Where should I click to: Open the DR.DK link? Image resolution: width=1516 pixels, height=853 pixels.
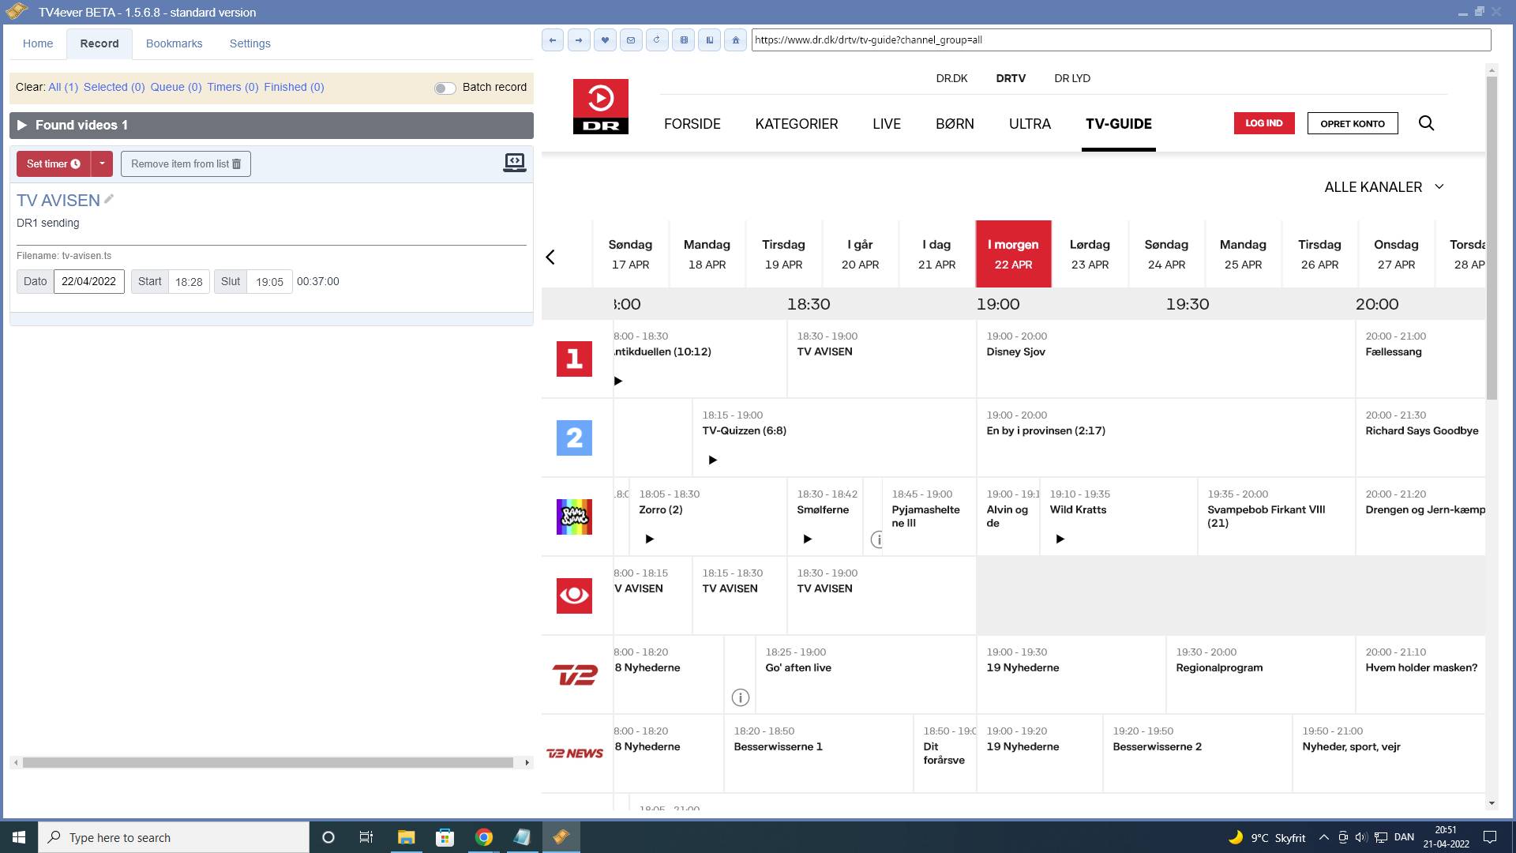point(951,78)
